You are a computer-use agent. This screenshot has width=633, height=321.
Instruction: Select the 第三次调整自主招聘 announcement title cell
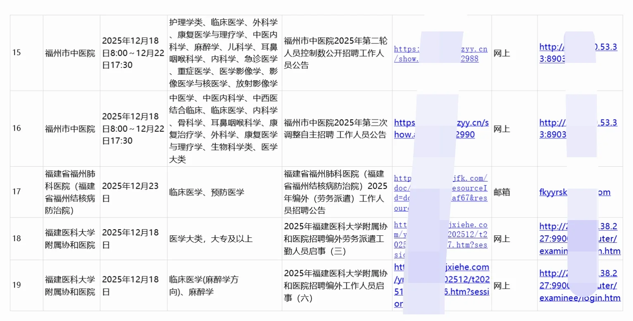pyautogui.click(x=336, y=128)
